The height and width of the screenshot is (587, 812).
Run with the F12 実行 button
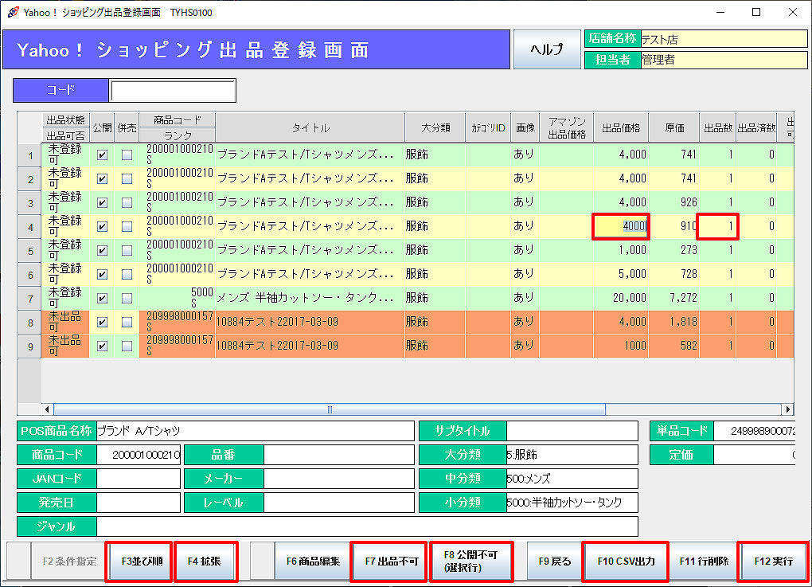point(772,561)
